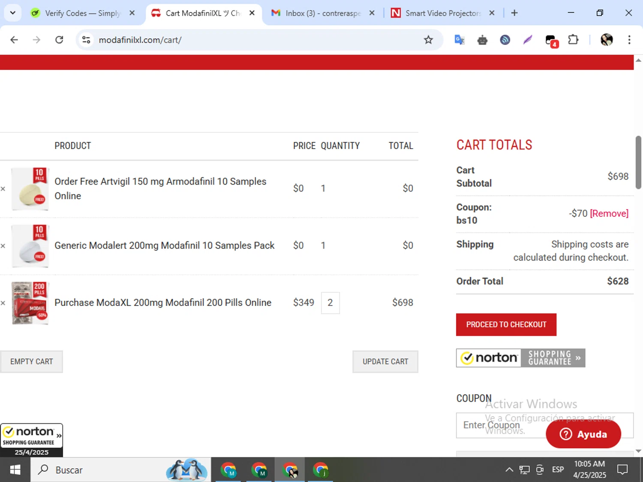
Task: Expand the tab search dropdown
Action: click(x=13, y=13)
